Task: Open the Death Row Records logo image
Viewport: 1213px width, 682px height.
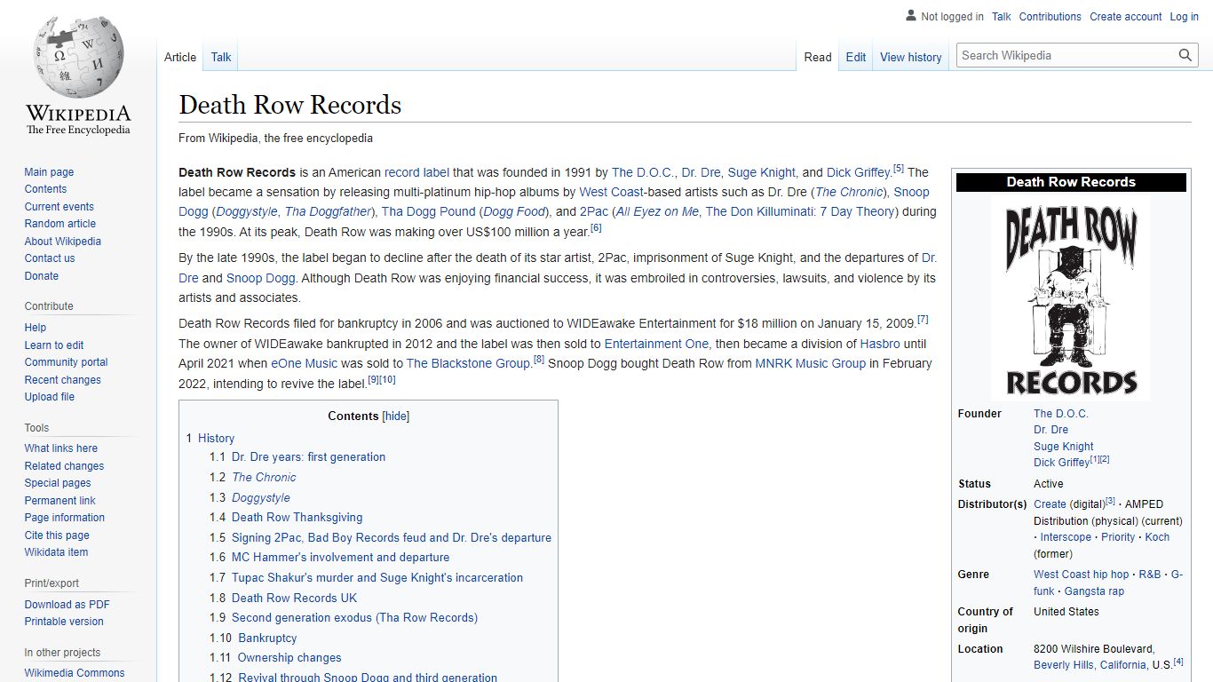Action: (x=1071, y=298)
